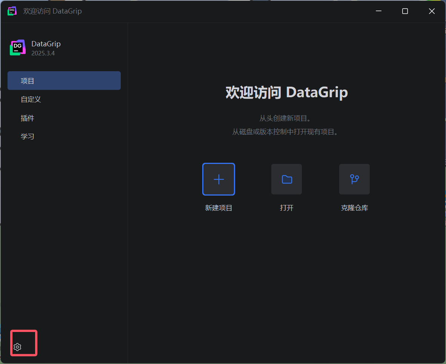Viewport: 446px width, 364px height.
Task: Click the sidebar DataGrip name text
Action: [x=46, y=44]
